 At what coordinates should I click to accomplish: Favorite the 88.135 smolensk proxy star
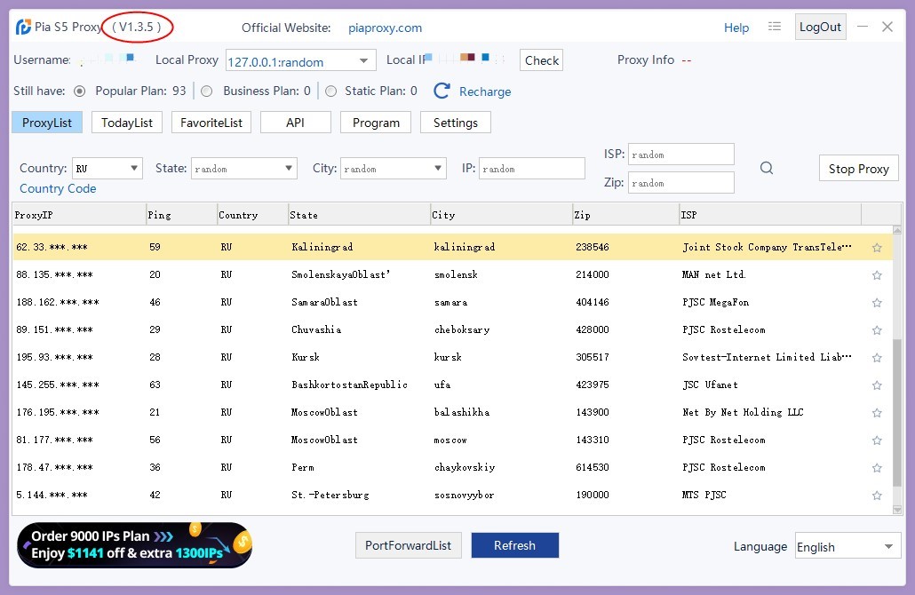[877, 275]
